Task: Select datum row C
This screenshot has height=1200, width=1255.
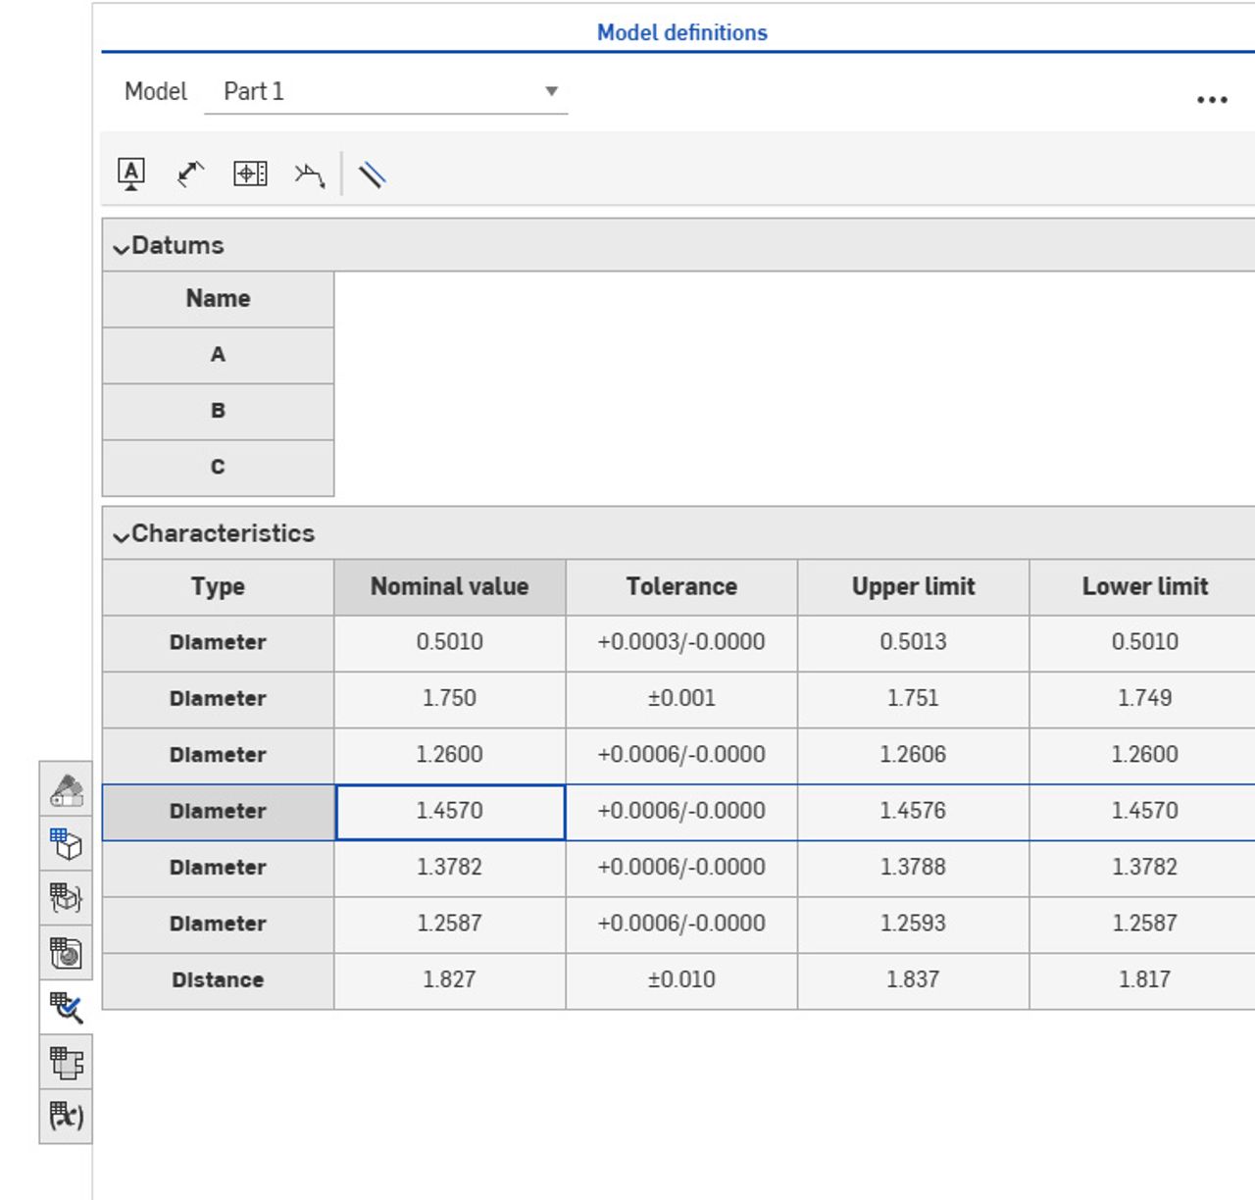Action: point(218,467)
